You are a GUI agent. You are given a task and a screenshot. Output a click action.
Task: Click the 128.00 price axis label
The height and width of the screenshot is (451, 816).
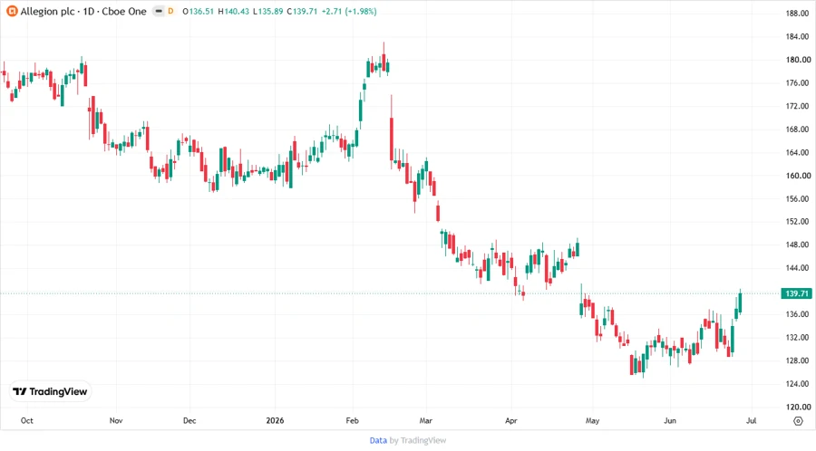[797, 360]
